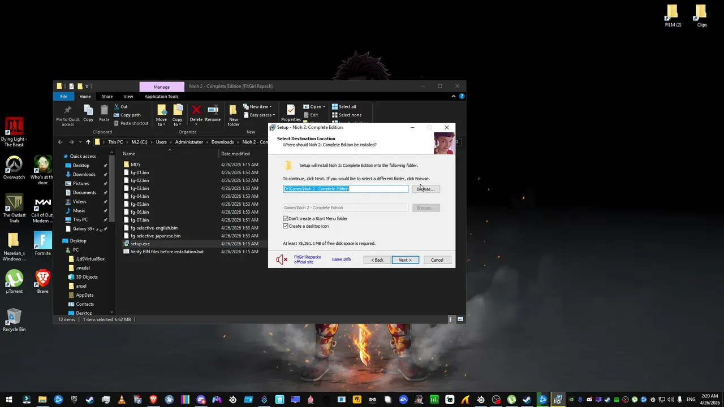
Task: Click the Back arrow in Explorer navigation
Action: [61, 142]
